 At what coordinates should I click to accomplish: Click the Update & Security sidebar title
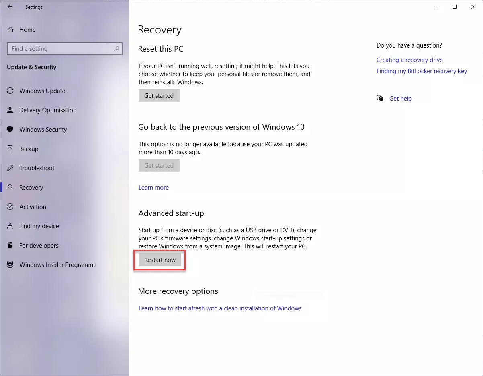[x=32, y=67]
